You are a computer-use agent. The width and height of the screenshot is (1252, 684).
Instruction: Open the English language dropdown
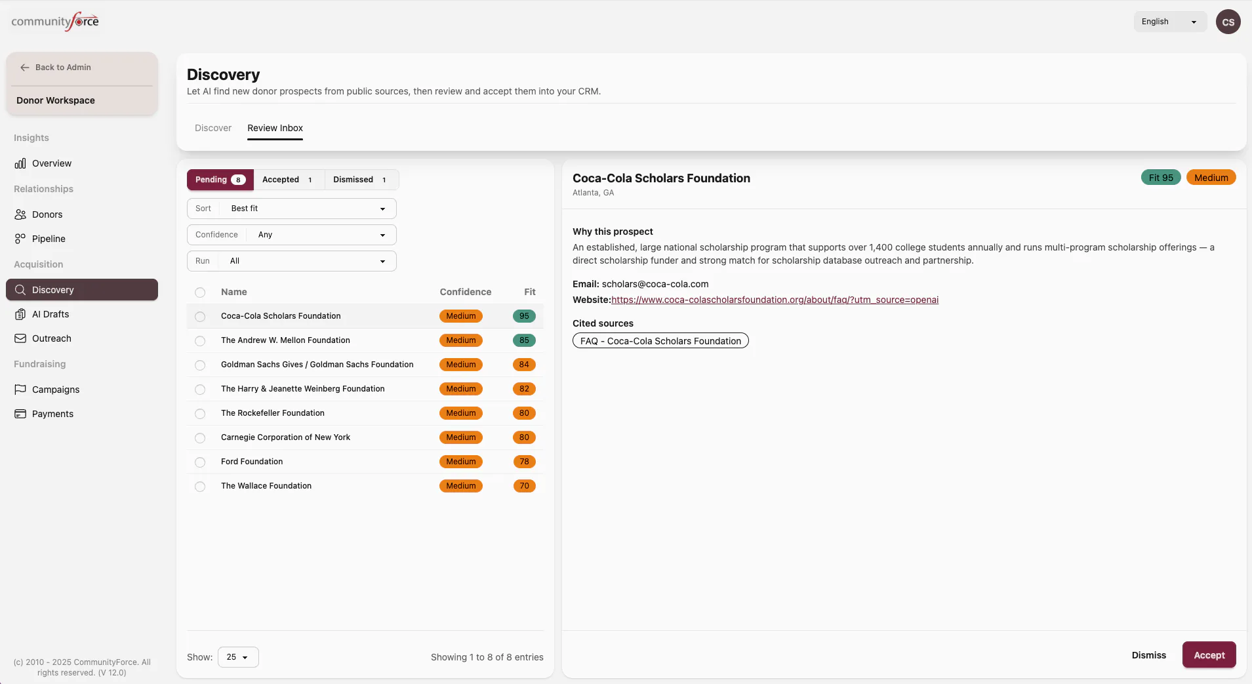(x=1170, y=22)
